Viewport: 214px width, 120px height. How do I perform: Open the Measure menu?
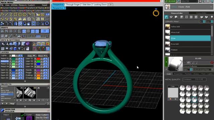point(22,5)
